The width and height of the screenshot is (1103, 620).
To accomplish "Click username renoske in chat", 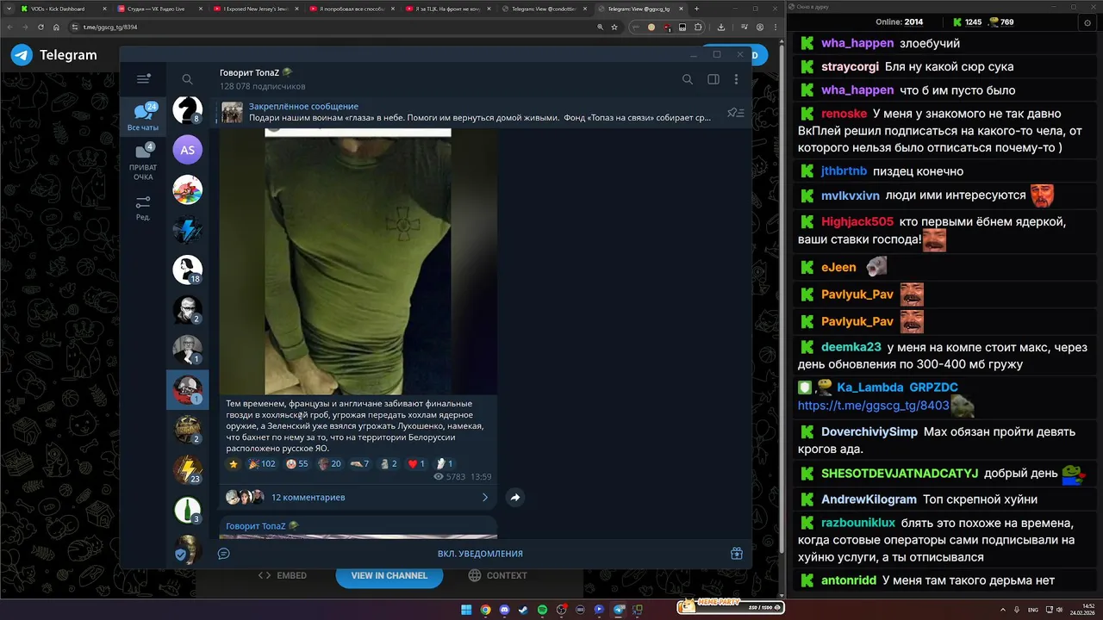I will (844, 113).
